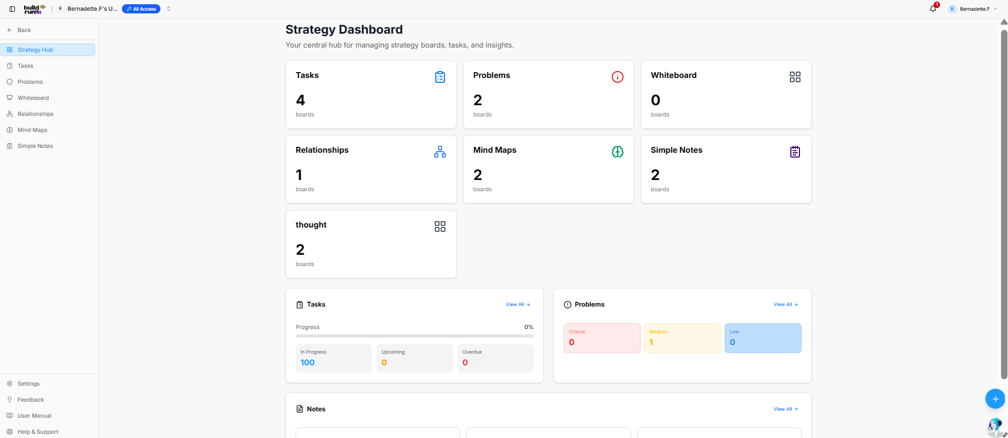The width and height of the screenshot is (1008, 438).
Task: Click View All in the Tasks panel
Action: pyautogui.click(x=518, y=304)
